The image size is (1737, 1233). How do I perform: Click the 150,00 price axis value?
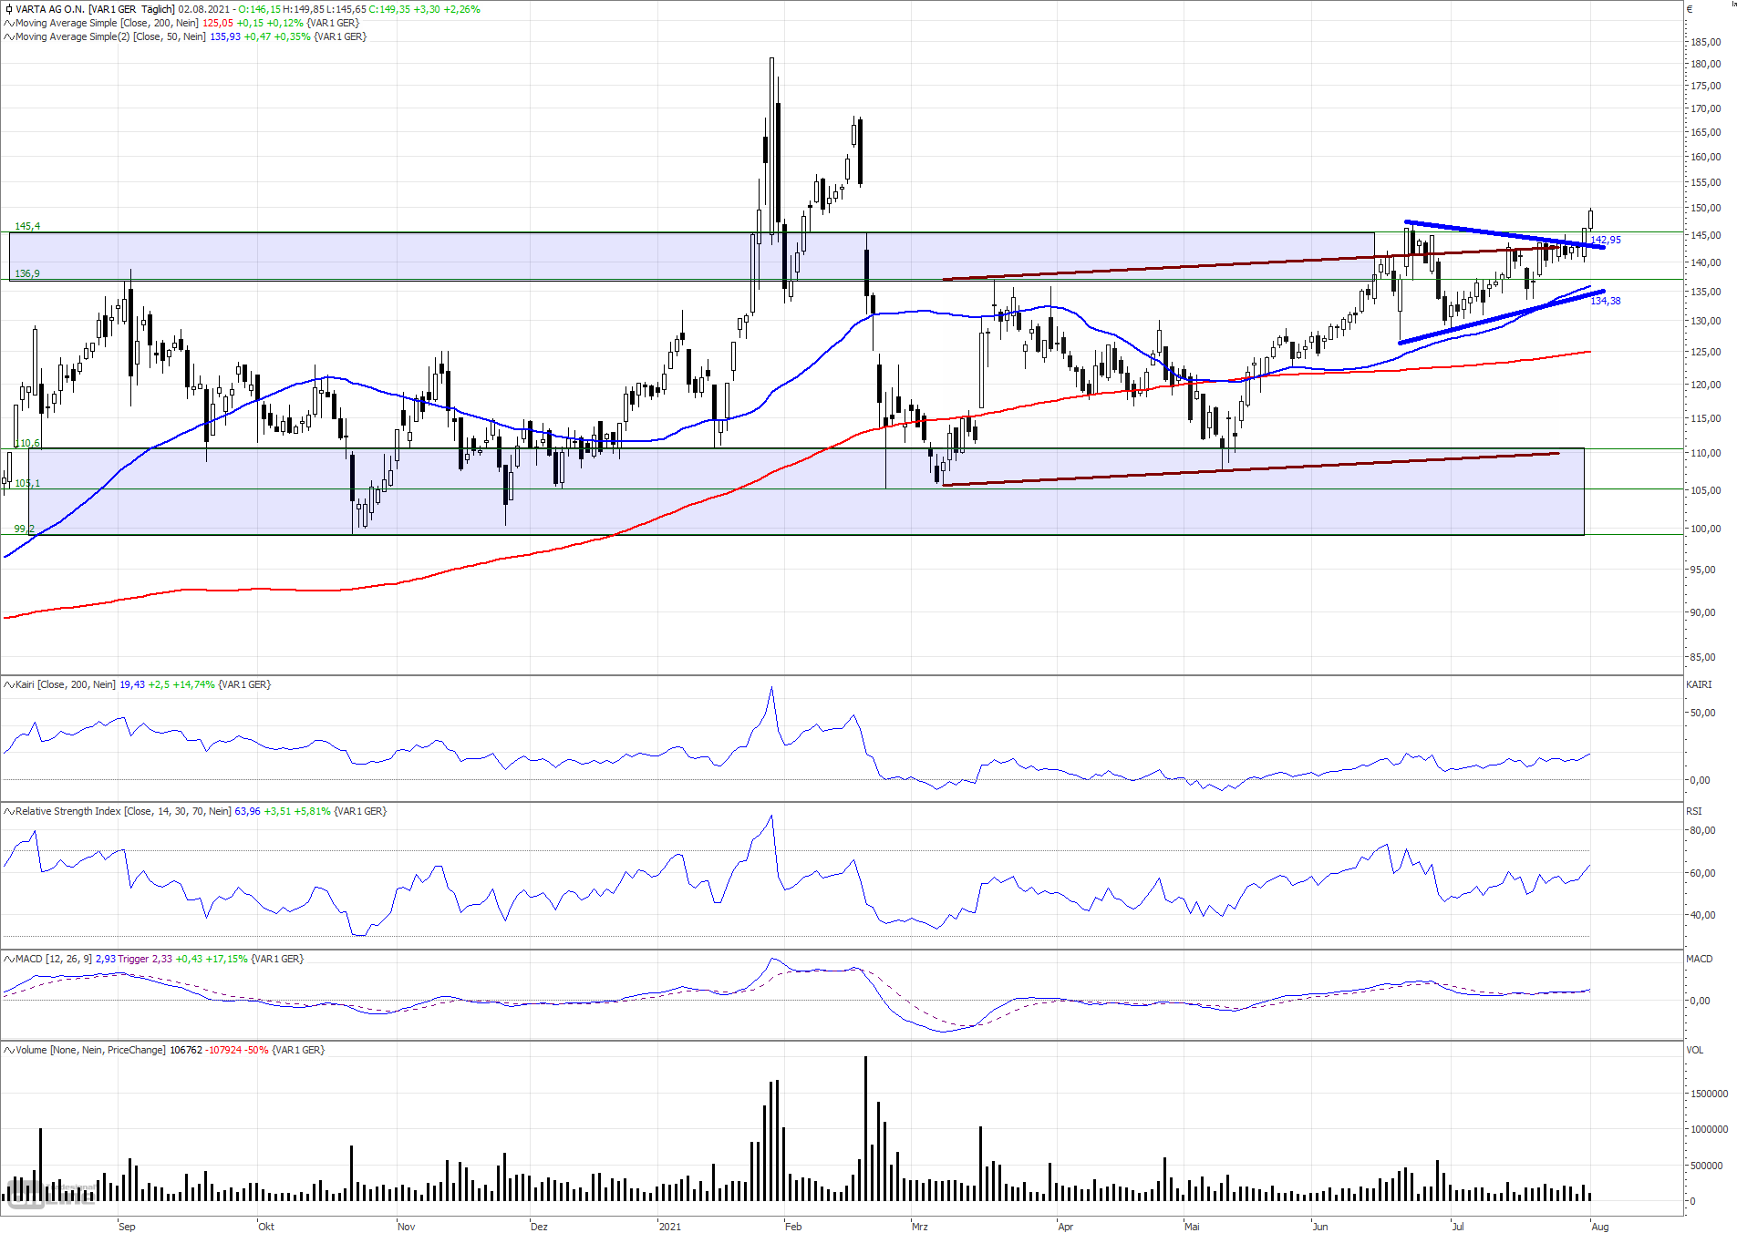(1706, 209)
